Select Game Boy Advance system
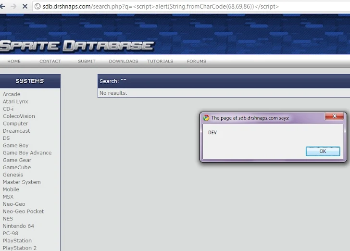The image size is (350, 251). coord(27,153)
